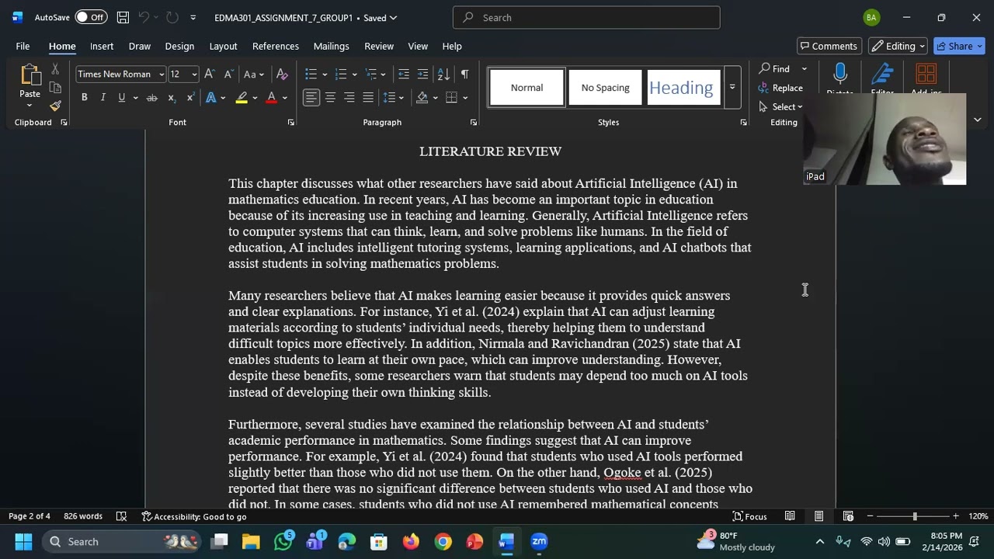
Task: Justify text alignment
Action: pyautogui.click(x=367, y=97)
